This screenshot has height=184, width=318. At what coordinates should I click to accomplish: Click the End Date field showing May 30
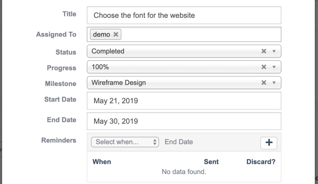pos(184,121)
